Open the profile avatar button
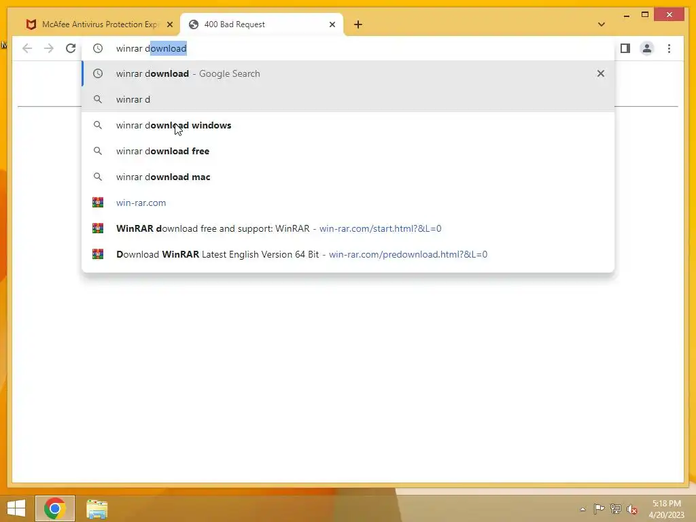The height and width of the screenshot is (522, 696). [x=647, y=48]
